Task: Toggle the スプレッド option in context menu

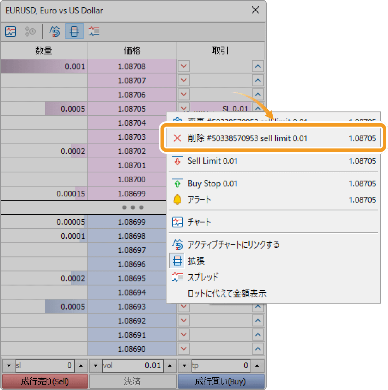Action: pos(273,277)
